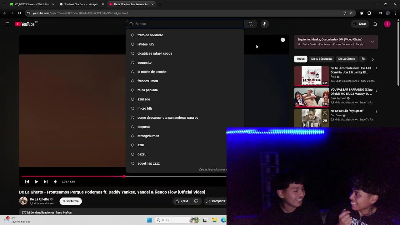Open the Windows Start menu
Viewport: 400px width, 225px height.
point(149,220)
